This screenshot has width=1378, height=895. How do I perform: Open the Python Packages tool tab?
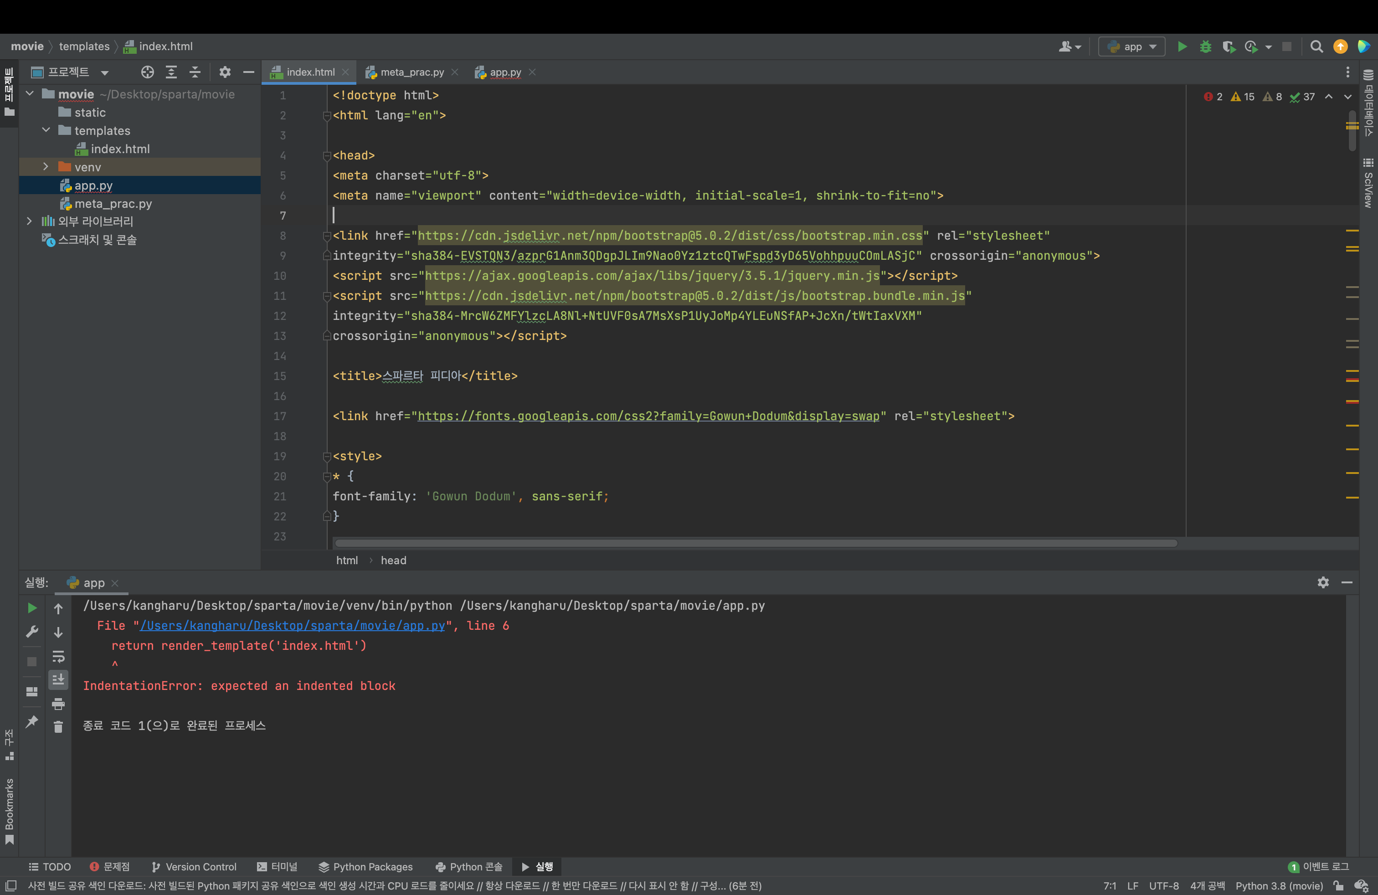(365, 867)
